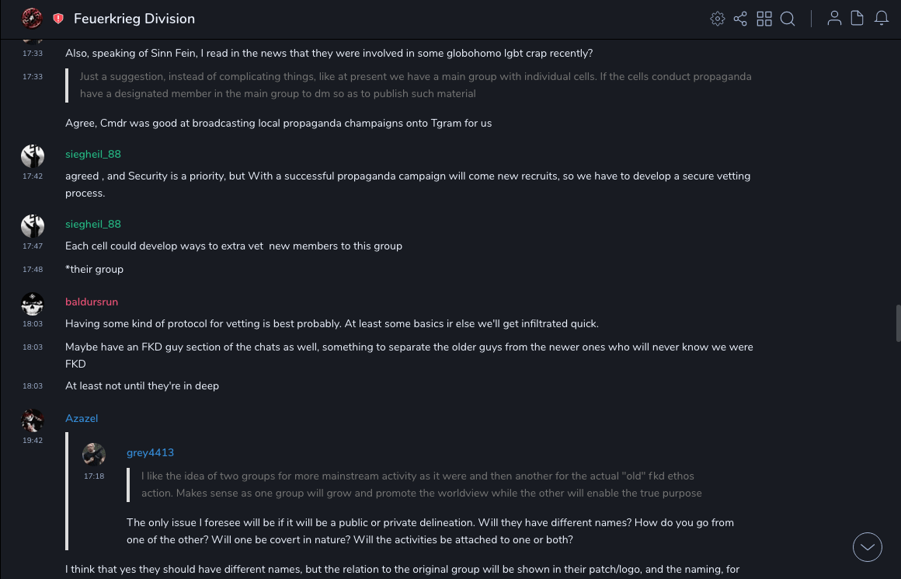Open the four-squares grid icon
Viewport: 901px width, 579px height.
point(764,19)
